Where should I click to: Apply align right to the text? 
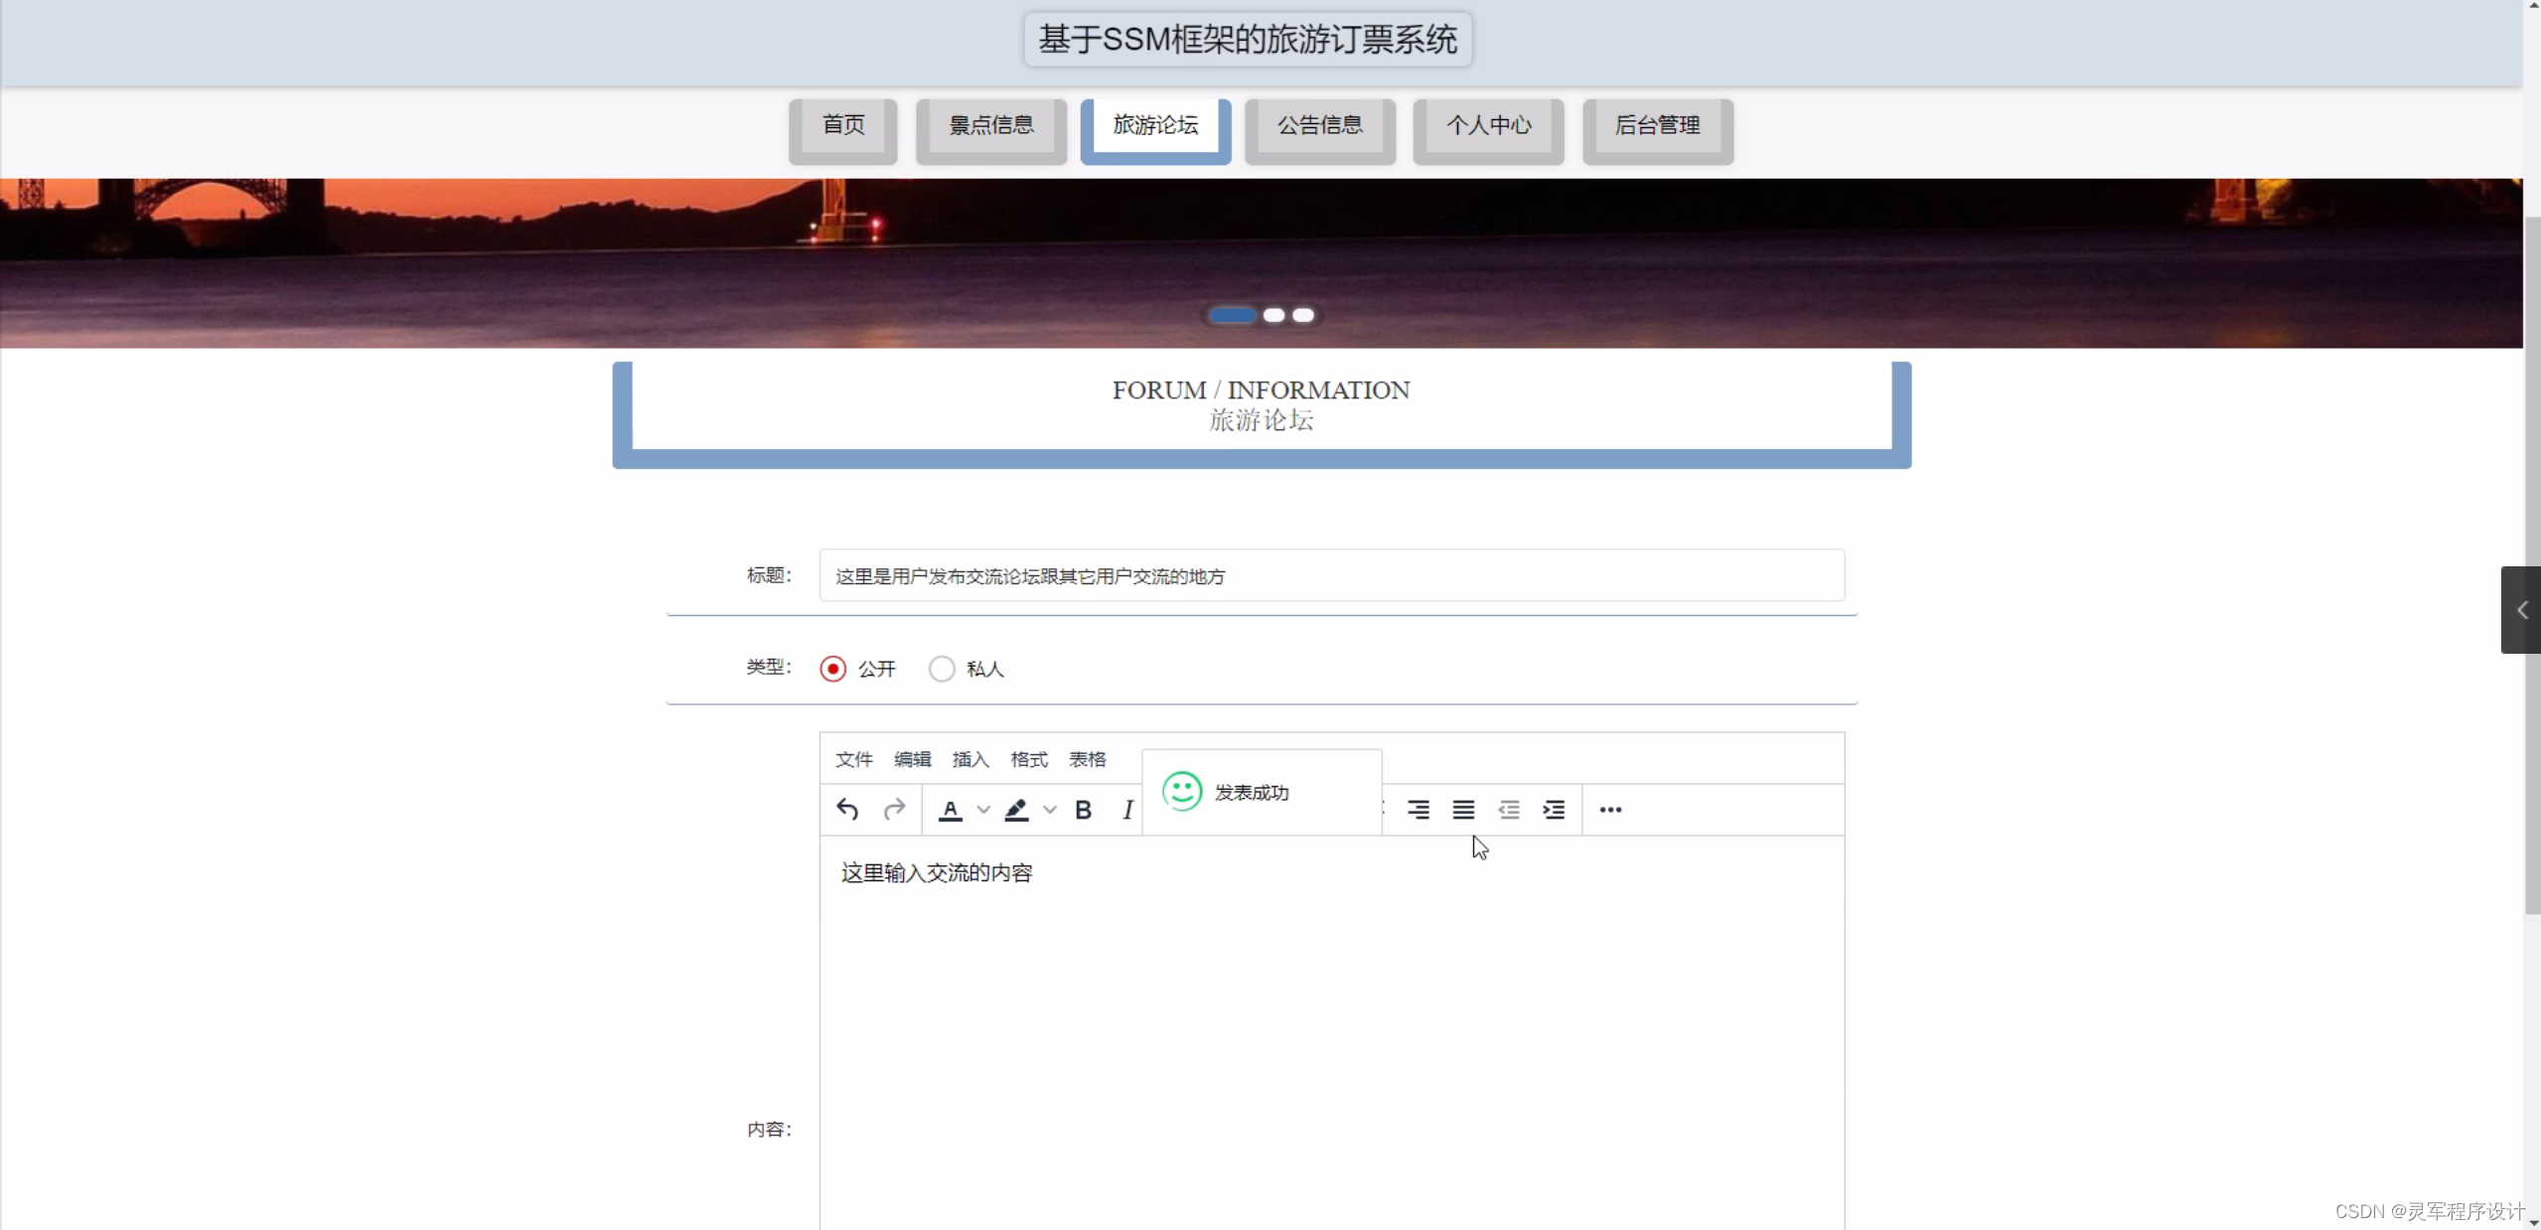[1419, 810]
